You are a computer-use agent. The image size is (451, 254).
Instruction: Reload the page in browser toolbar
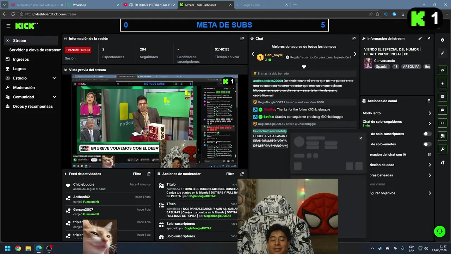pos(13,14)
